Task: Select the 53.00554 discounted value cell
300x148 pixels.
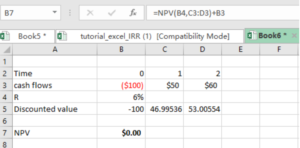Action: [202, 109]
